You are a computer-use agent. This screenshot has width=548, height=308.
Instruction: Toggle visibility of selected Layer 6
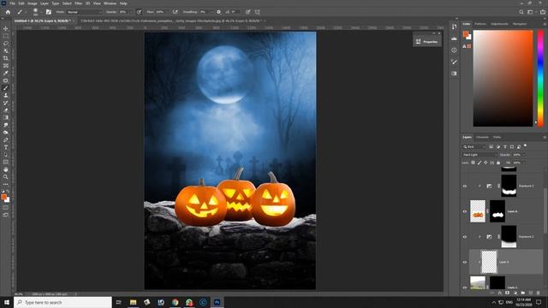coord(465,262)
